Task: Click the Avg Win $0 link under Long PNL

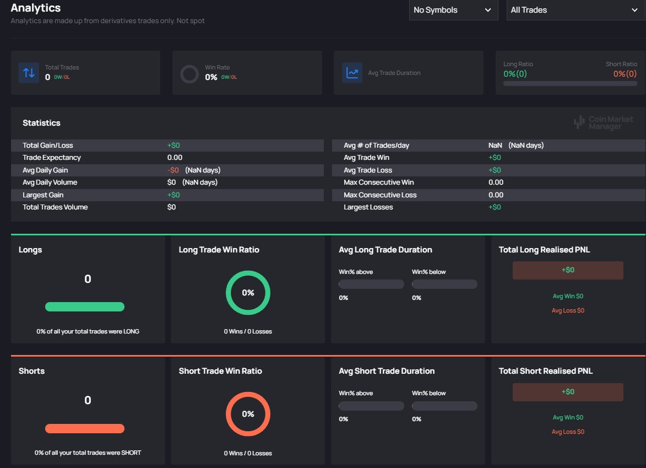Action: pos(567,296)
